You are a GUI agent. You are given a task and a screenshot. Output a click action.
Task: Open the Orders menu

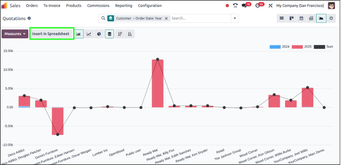32,6
